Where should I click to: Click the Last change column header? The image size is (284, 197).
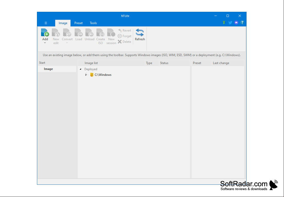click(228, 63)
